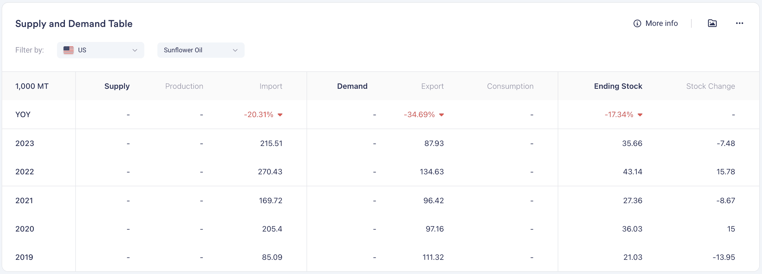Select the Import column header
Viewport: 762px width, 274px height.
point(271,86)
